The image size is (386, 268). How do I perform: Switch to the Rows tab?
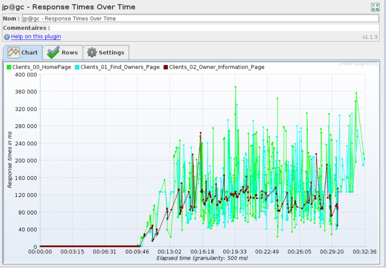(62, 52)
